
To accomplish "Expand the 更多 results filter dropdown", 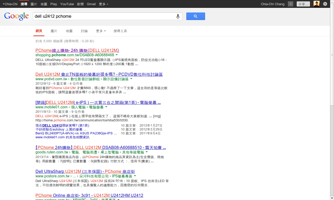I will coord(101,31).
